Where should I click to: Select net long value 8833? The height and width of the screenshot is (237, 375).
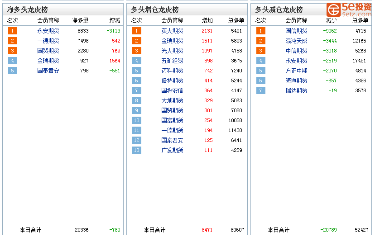pyautogui.click(x=83, y=31)
